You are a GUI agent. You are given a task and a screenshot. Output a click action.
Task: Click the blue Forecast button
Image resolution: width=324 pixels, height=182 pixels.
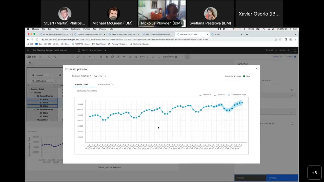point(282,178)
